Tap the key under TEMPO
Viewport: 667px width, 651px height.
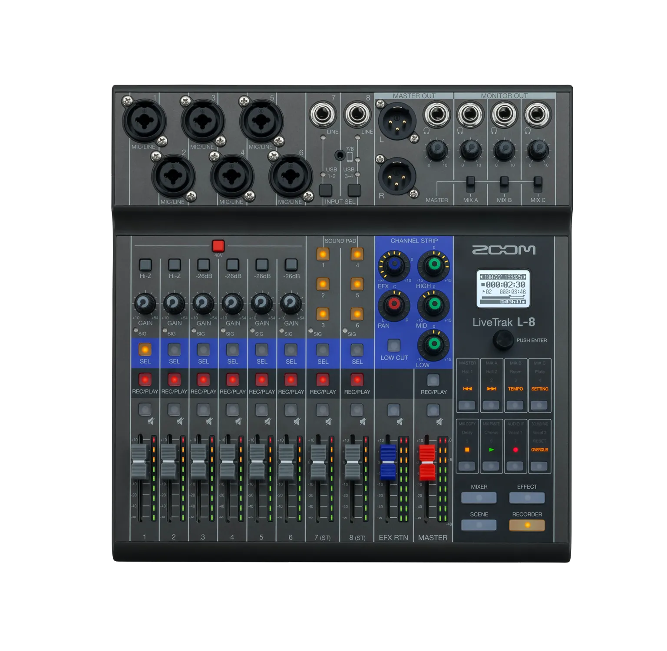(515, 405)
